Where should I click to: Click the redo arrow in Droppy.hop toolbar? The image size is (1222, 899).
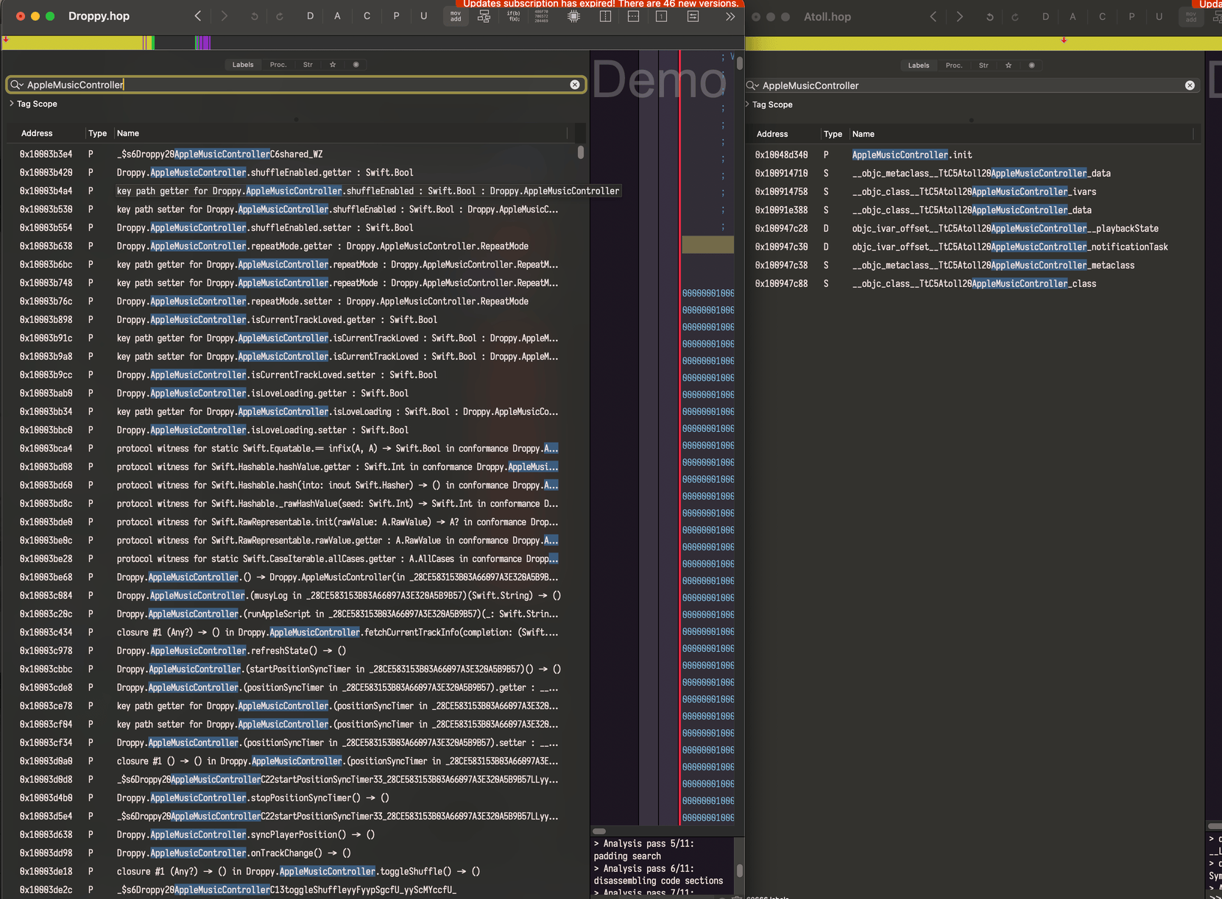tap(280, 16)
